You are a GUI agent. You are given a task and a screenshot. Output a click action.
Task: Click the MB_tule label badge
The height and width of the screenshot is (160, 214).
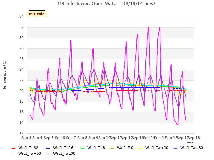pyautogui.click(x=37, y=14)
